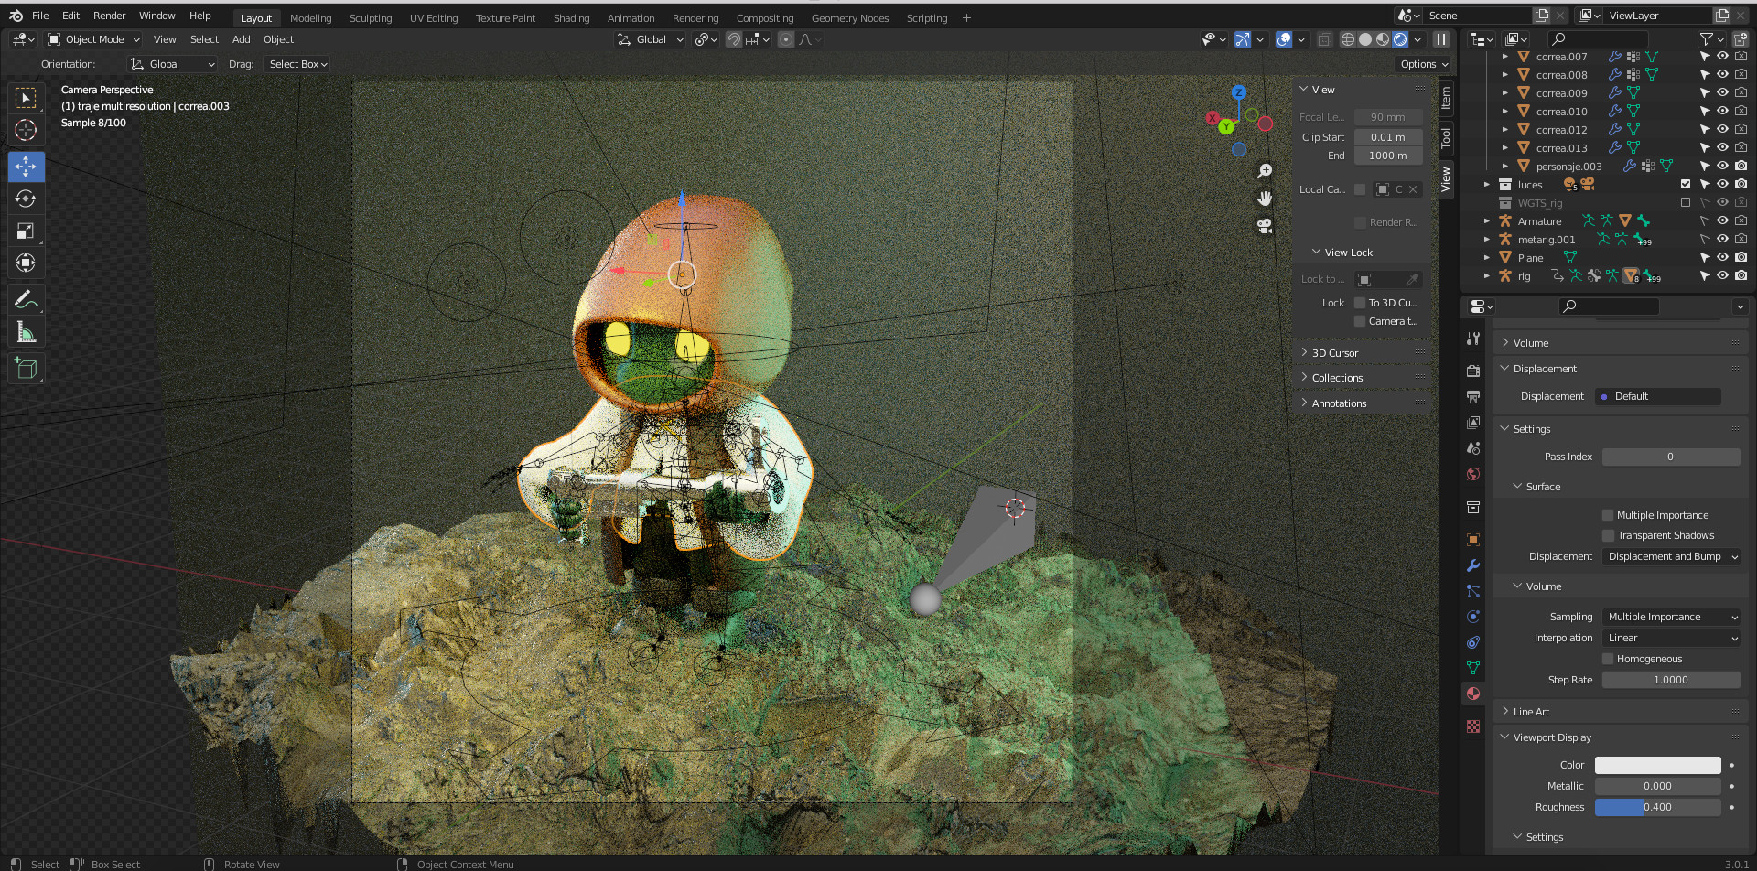
Task: Open the Object Data properties tab
Action: coord(1473,668)
